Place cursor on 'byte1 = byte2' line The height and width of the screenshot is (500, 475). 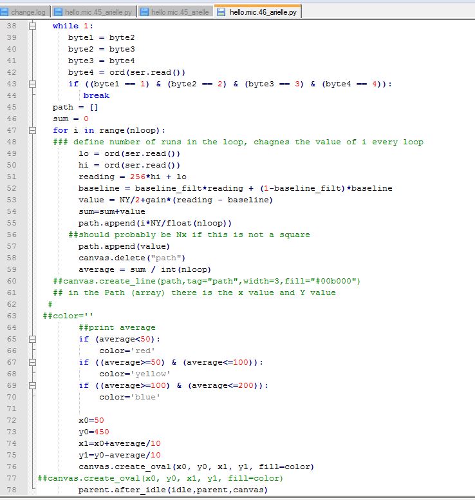pyautogui.click(x=101, y=37)
